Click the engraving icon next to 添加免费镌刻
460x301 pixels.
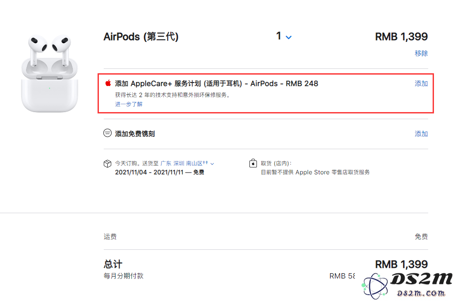pos(107,133)
